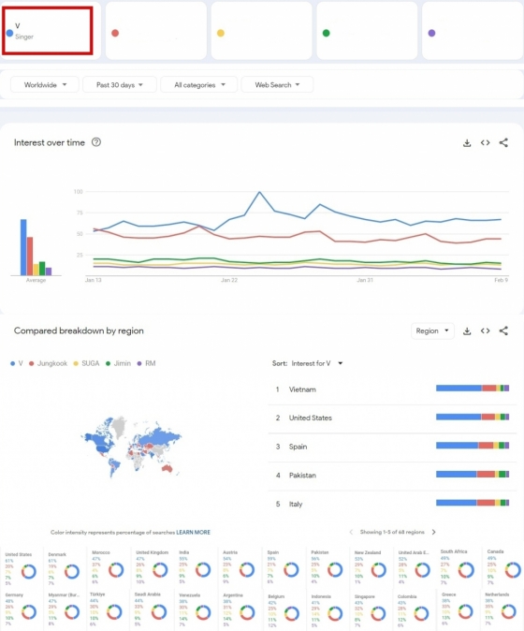Open the All categories dropdown
The width and height of the screenshot is (524, 631).
click(199, 85)
